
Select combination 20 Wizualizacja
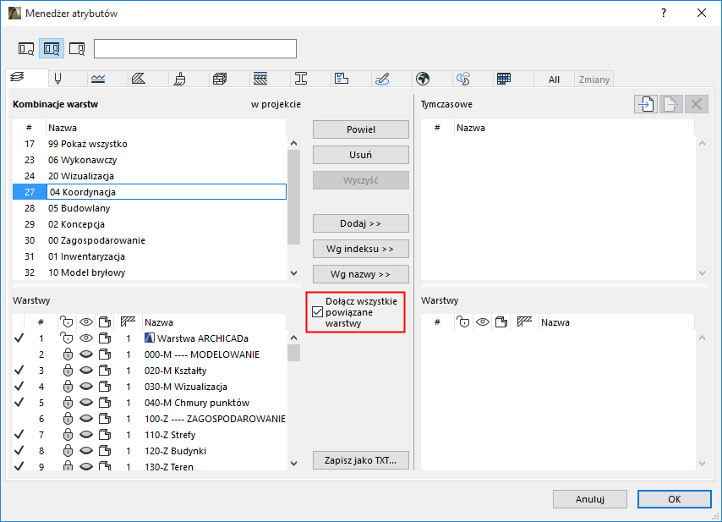(x=150, y=176)
